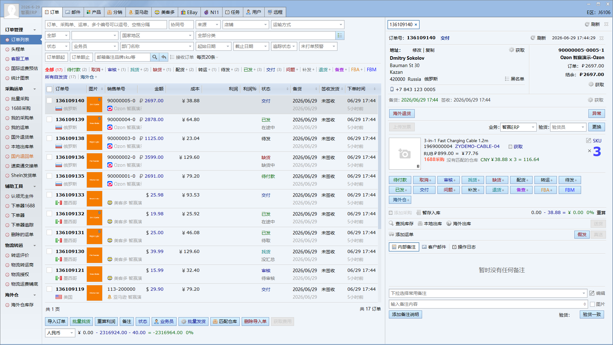Click the product thumbnail for order 136109139

95,123
